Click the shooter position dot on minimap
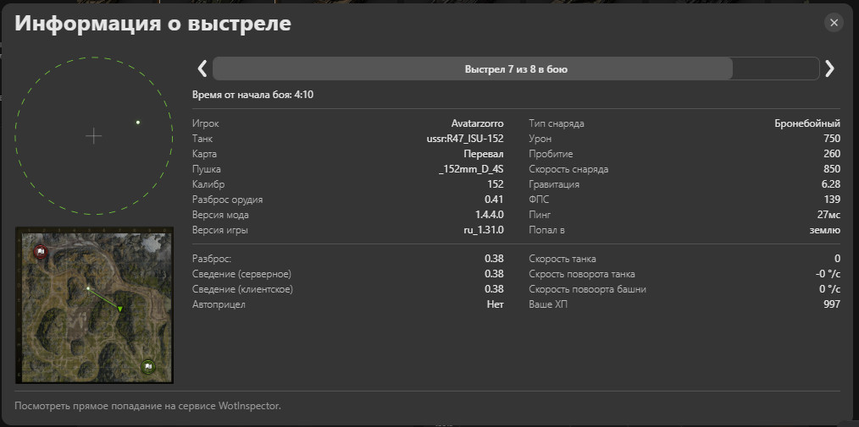 point(87,288)
